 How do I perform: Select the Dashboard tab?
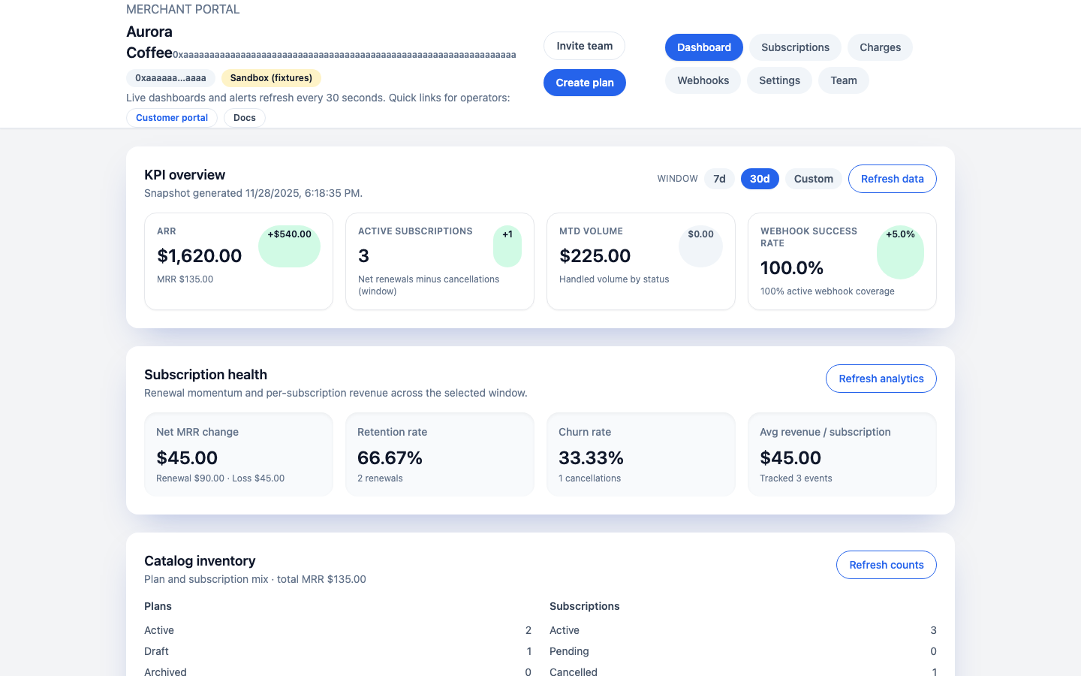pyautogui.click(x=703, y=47)
